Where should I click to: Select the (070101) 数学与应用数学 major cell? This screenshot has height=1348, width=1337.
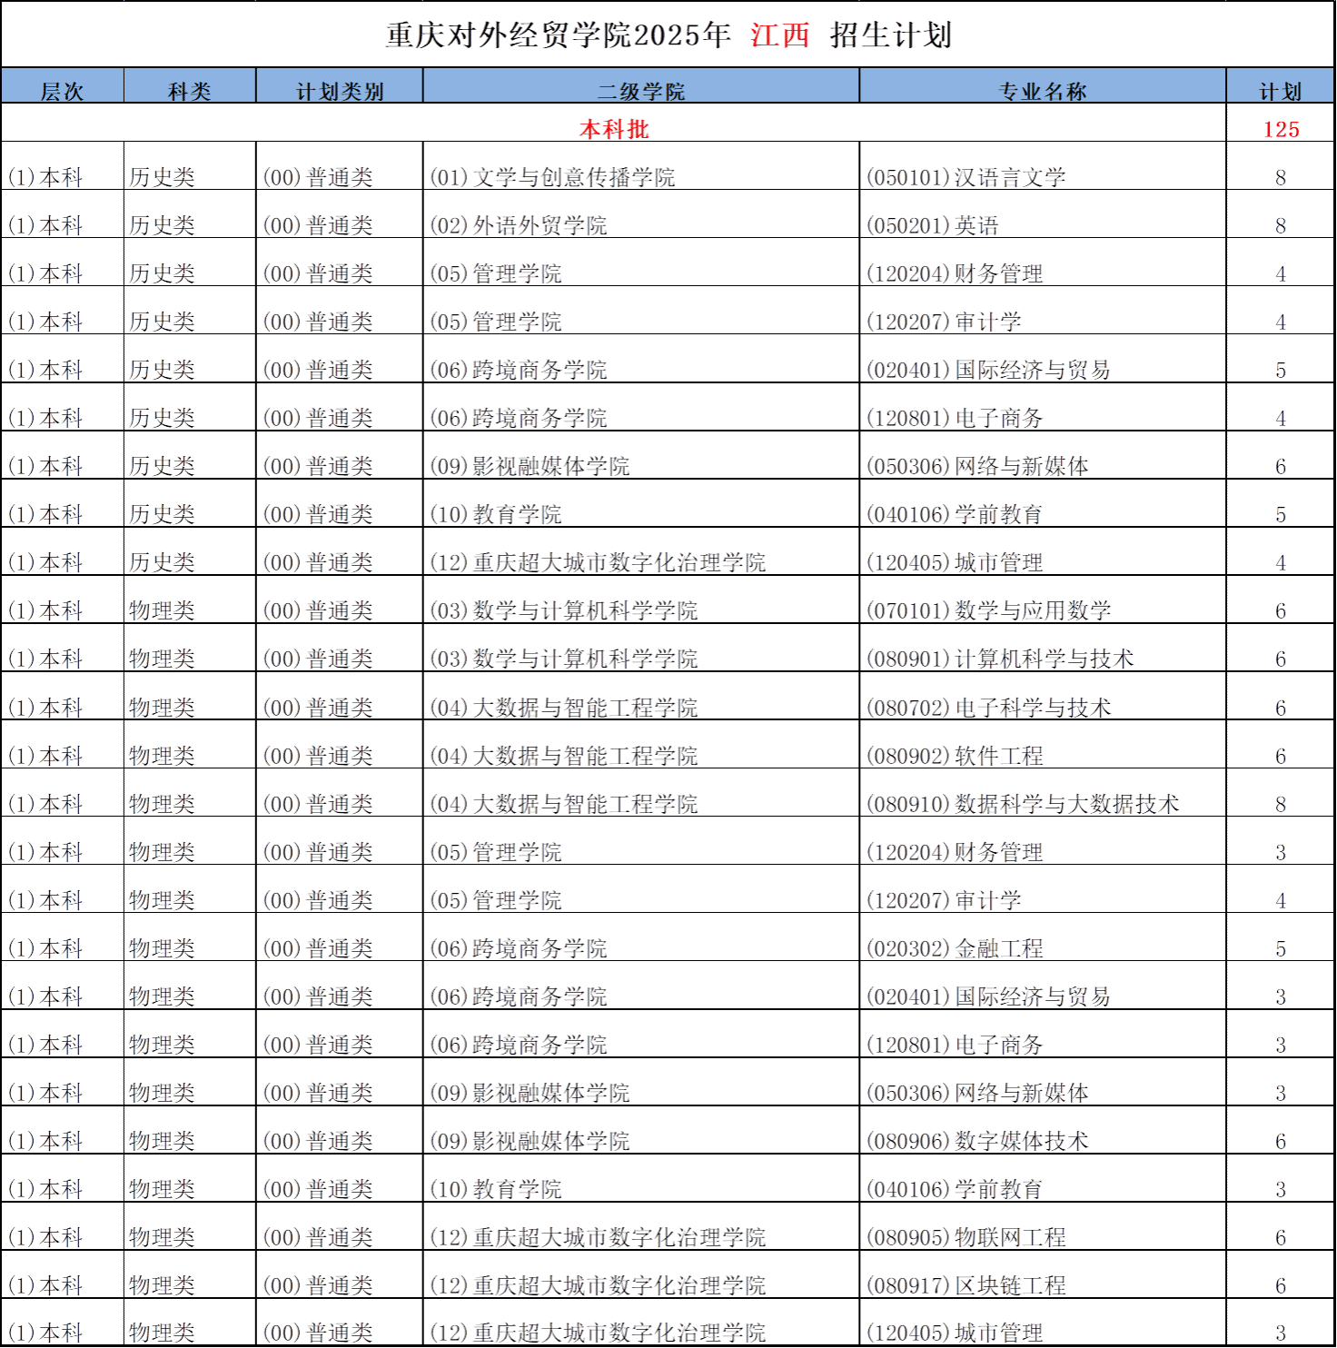click(x=989, y=611)
